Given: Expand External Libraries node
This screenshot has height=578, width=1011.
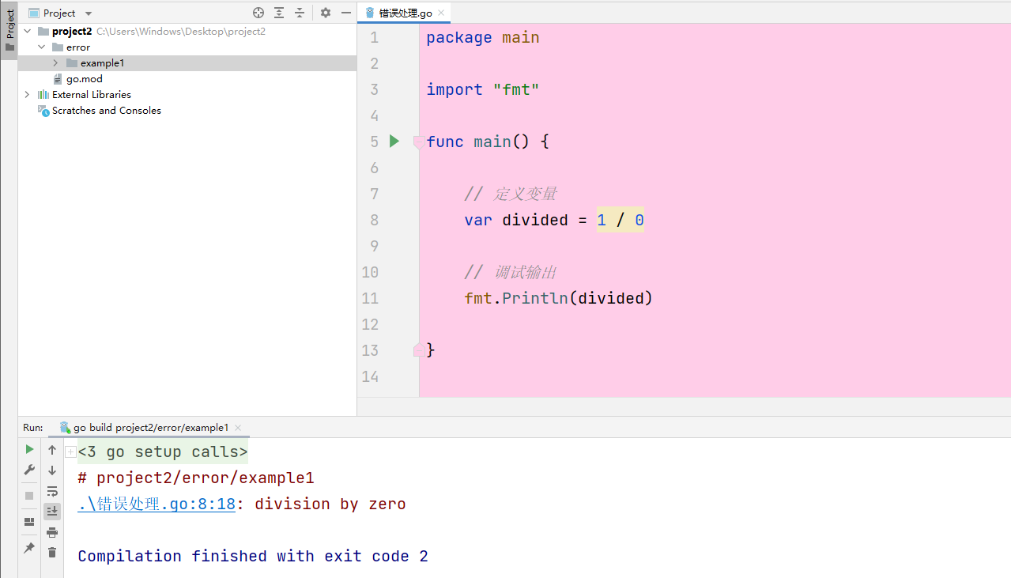Looking at the screenshot, I should (27, 94).
